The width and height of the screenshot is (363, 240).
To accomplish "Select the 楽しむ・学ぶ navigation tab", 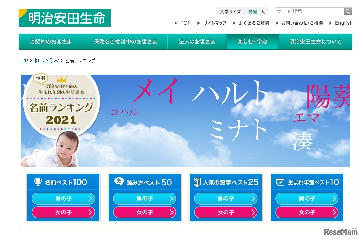I will pos(252,42).
